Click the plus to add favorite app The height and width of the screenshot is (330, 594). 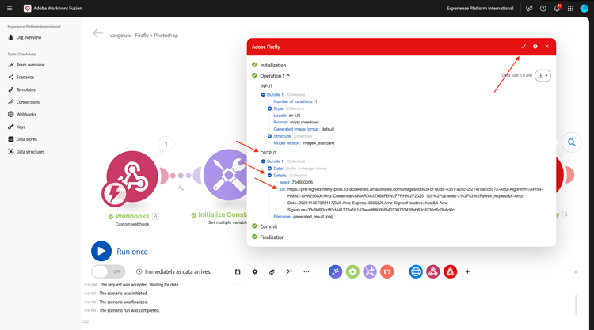pos(467,271)
